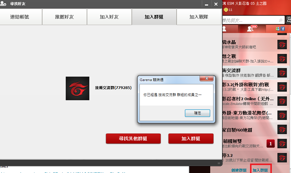Click the magnifier search icon

(x=281, y=20)
